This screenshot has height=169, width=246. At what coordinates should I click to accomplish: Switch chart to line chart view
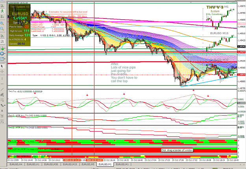pos(2,16)
